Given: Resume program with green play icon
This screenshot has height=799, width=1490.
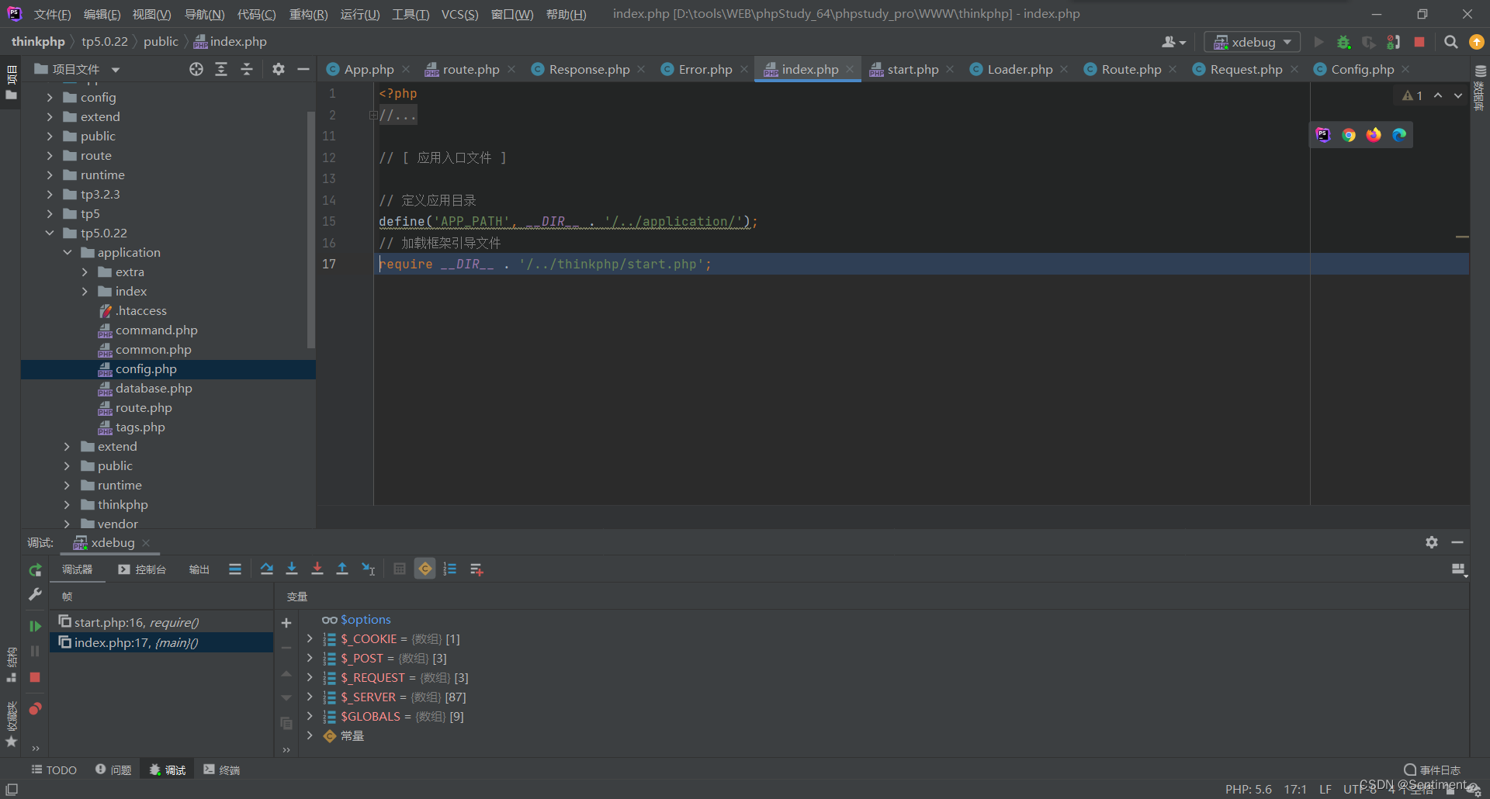Looking at the screenshot, I should [35, 626].
